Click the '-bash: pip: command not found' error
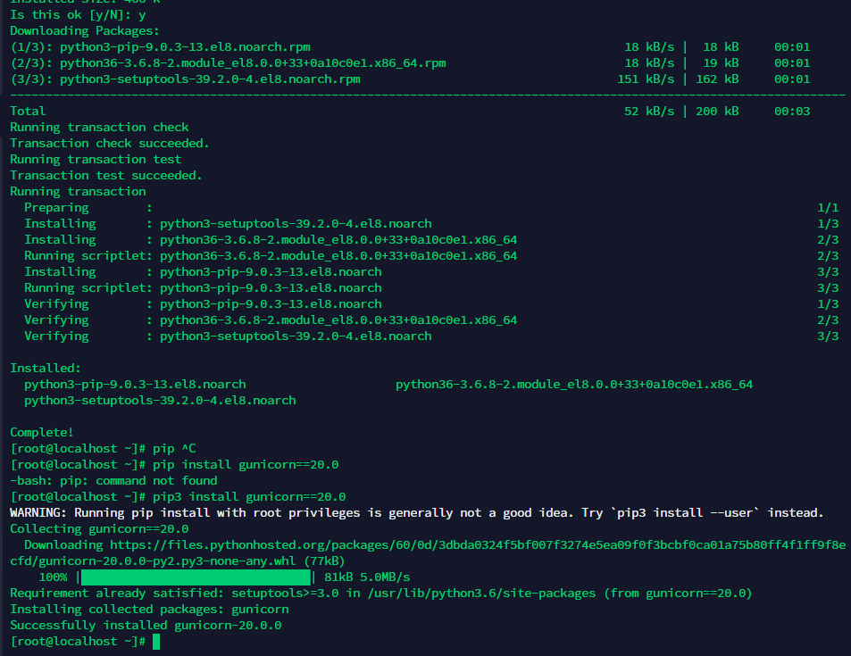 click(x=113, y=481)
